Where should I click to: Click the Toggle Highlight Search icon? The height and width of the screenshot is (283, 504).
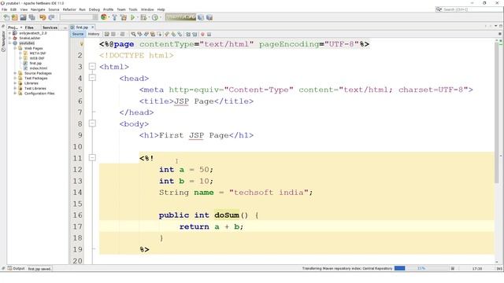(153, 34)
